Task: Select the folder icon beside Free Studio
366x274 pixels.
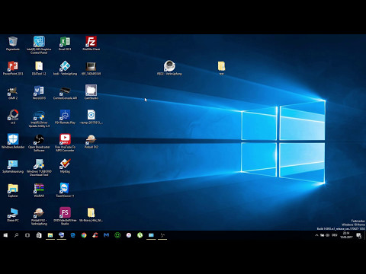Action: click(x=91, y=215)
